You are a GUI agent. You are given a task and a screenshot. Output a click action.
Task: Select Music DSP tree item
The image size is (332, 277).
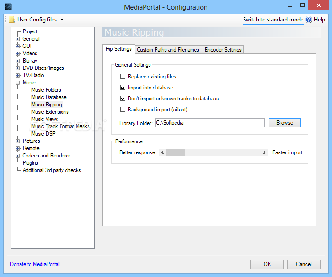click(43, 134)
